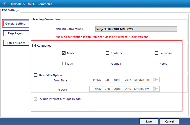Image resolution: width=190 pixels, height=125 pixels.
Task: Open the To Date calendar picker icon
Action: tap(155, 89)
